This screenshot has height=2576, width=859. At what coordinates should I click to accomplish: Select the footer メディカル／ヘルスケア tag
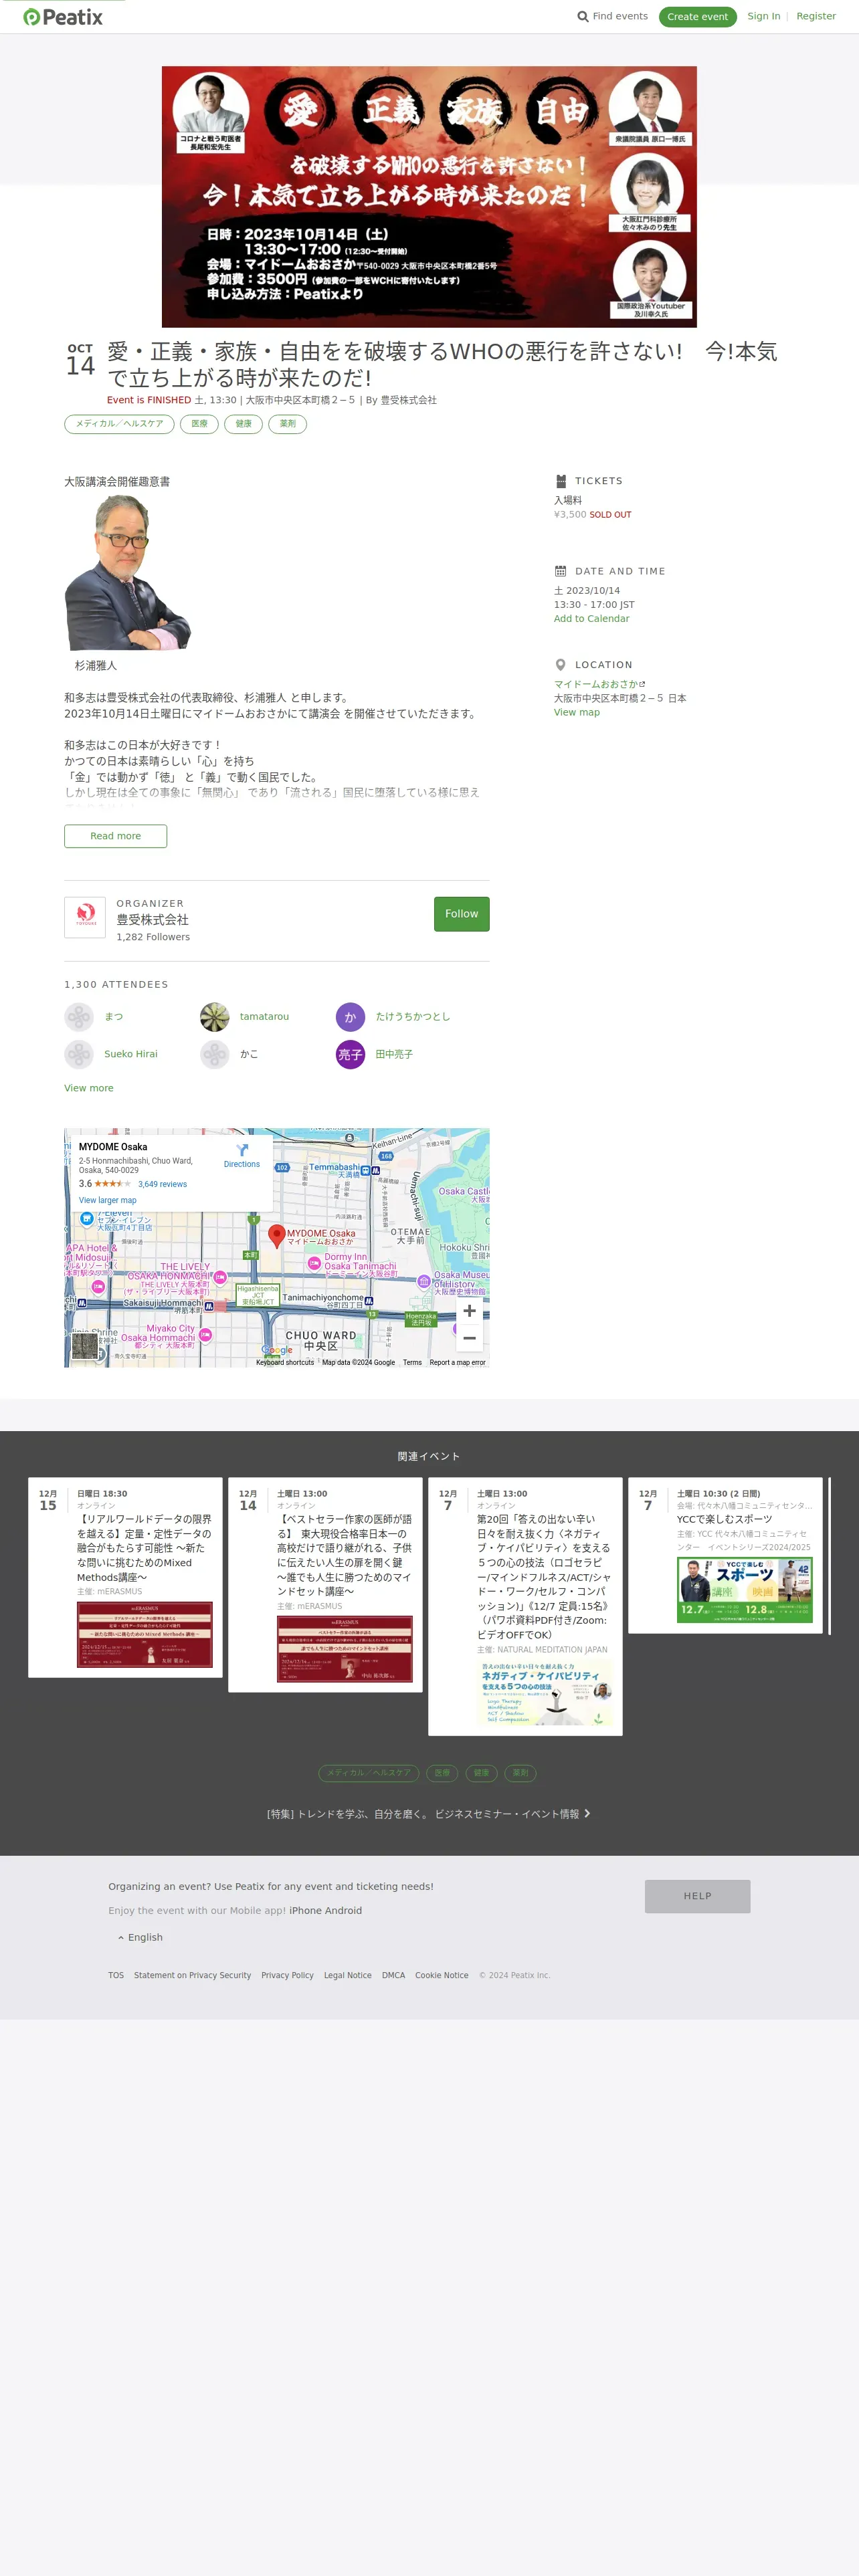pos(368,1773)
